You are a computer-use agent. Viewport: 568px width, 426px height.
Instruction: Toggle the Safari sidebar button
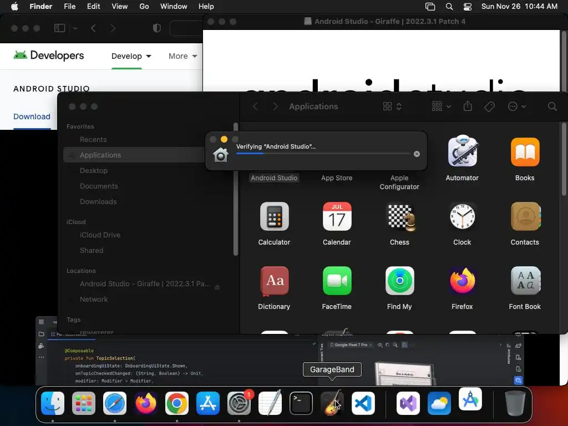[x=59, y=28]
